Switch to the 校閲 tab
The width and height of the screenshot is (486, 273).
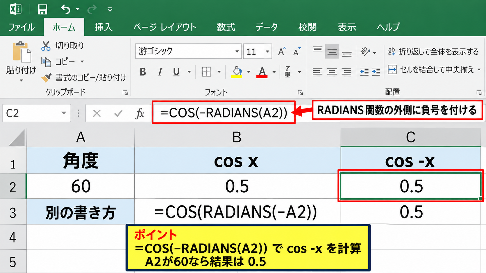click(x=307, y=27)
